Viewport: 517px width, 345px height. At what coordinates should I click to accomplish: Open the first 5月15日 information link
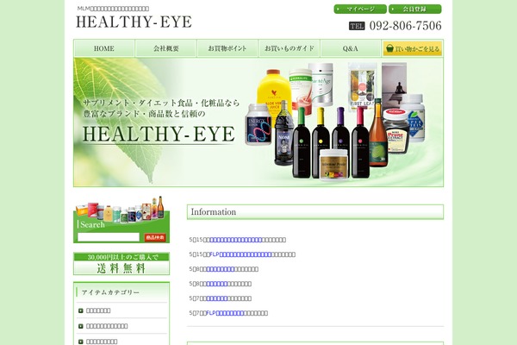point(236,240)
